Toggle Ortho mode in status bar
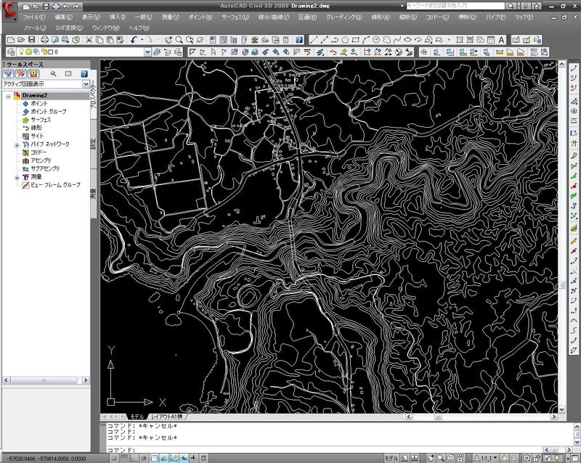581x463 pixels. pos(134,458)
